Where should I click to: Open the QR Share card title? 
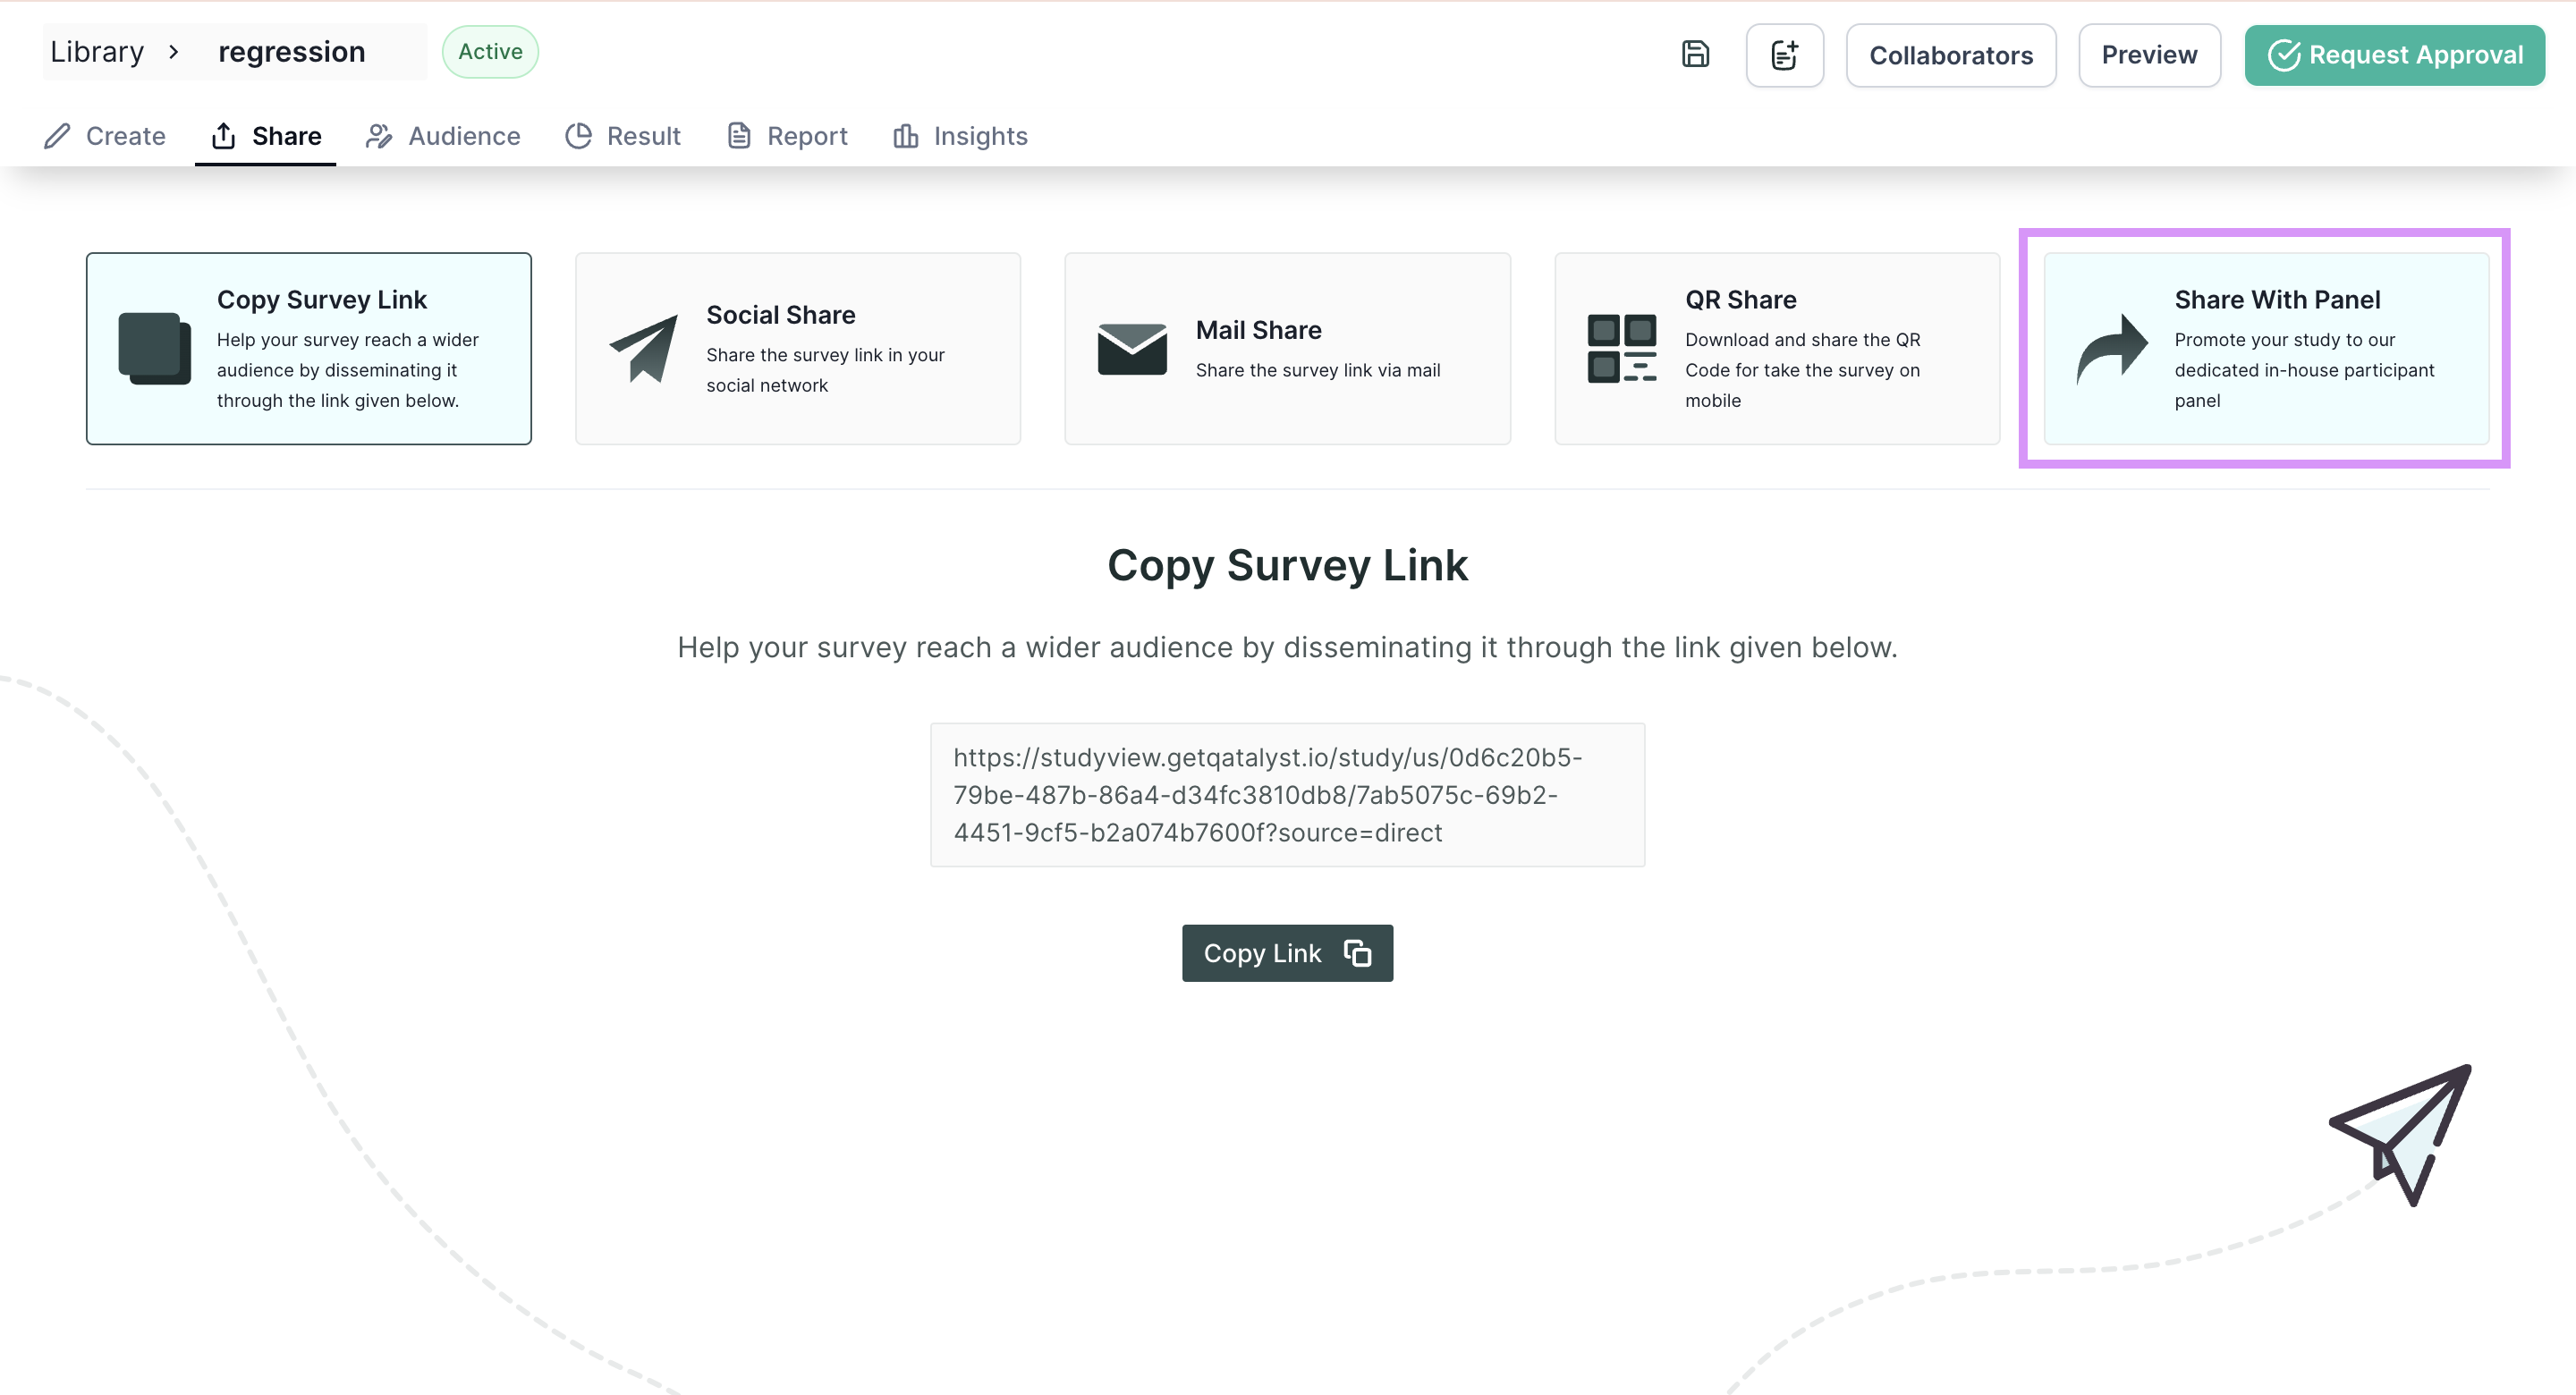pos(1740,299)
